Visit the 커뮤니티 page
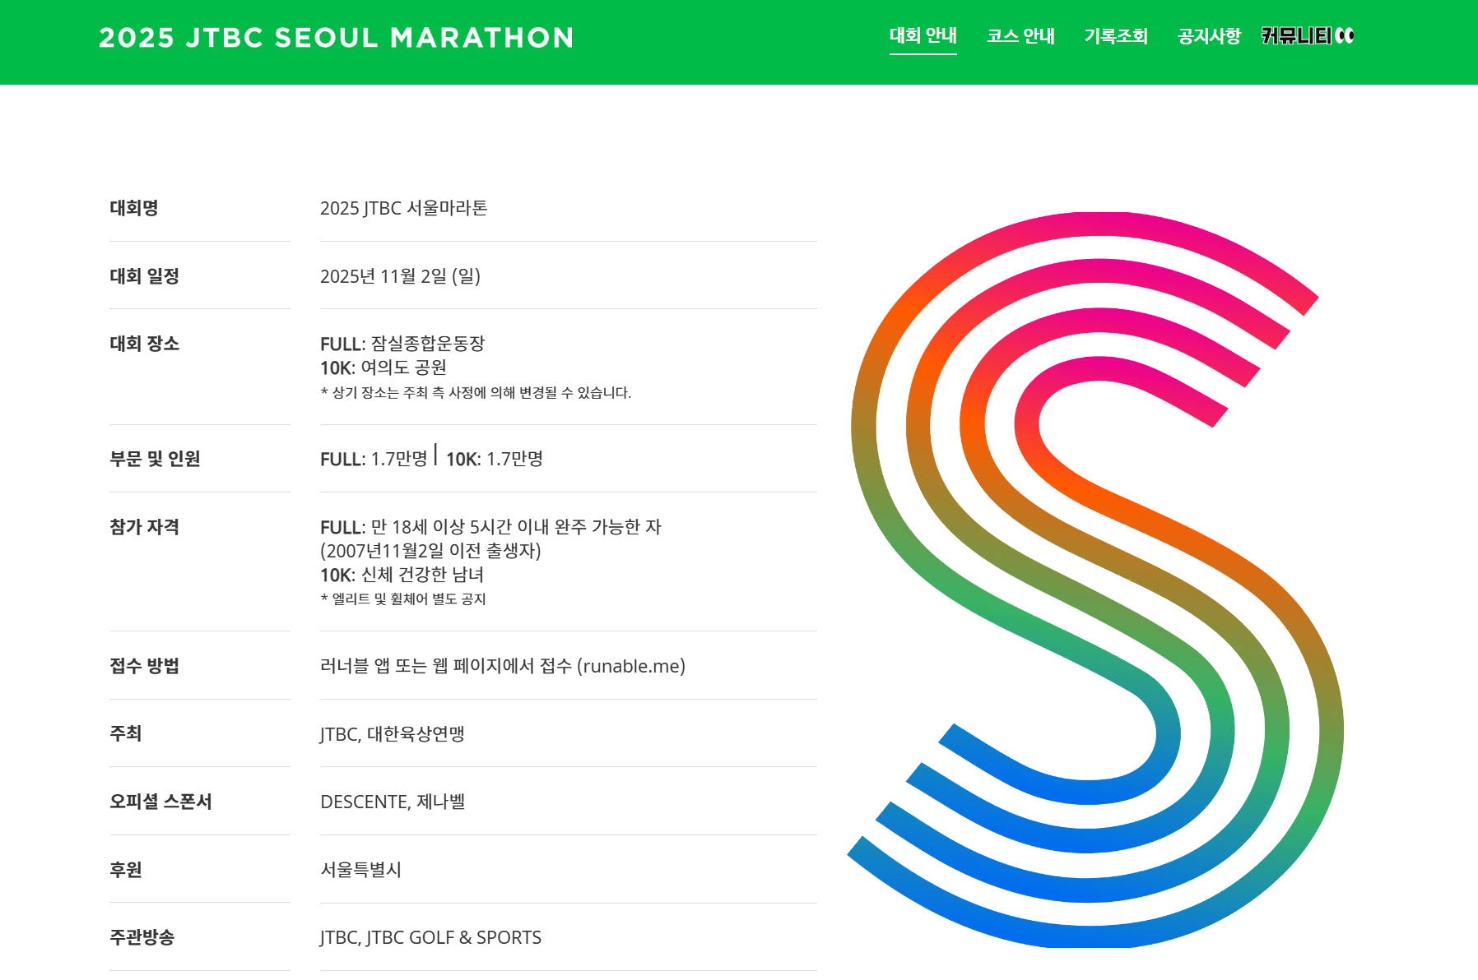Image resolution: width=1478 pixels, height=980 pixels. (1298, 35)
